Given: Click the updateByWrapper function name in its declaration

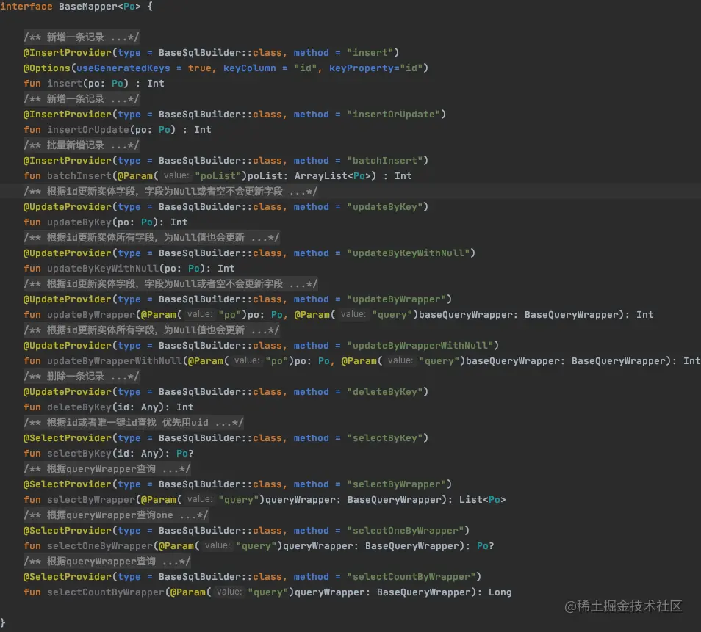Looking at the screenshot, I should [x=91, y=315].
